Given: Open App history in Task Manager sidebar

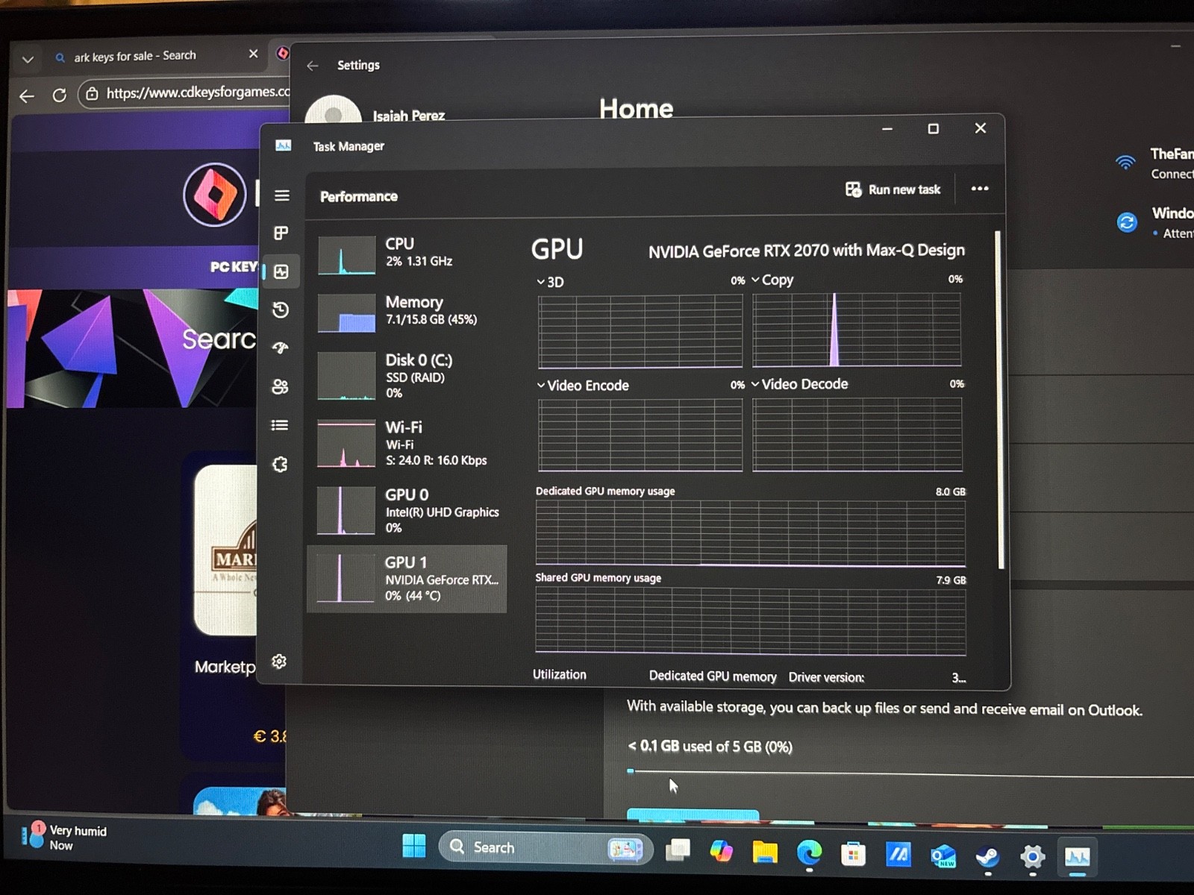Looking at the screenshot, I should point(281,310).
